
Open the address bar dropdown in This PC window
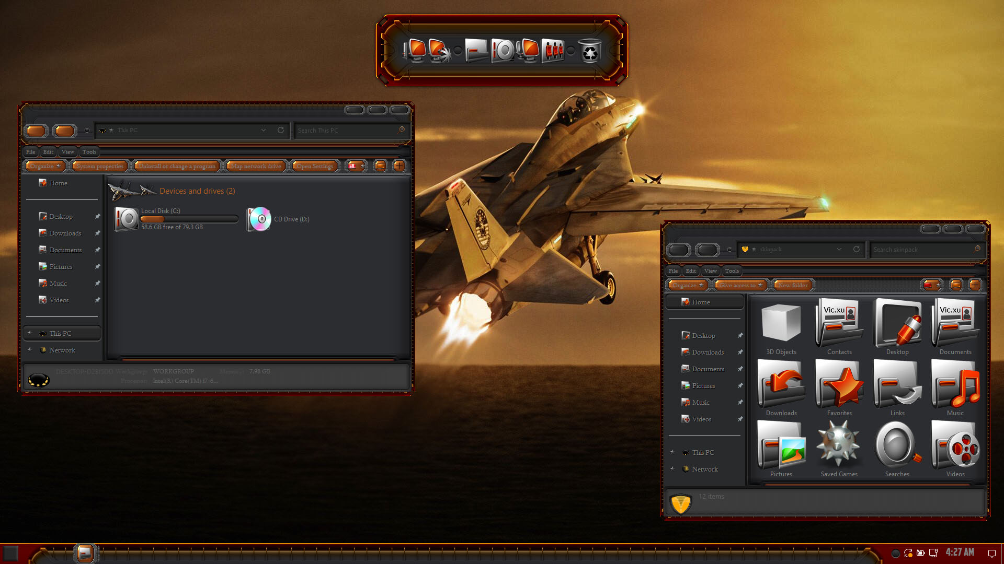point(264,130)
